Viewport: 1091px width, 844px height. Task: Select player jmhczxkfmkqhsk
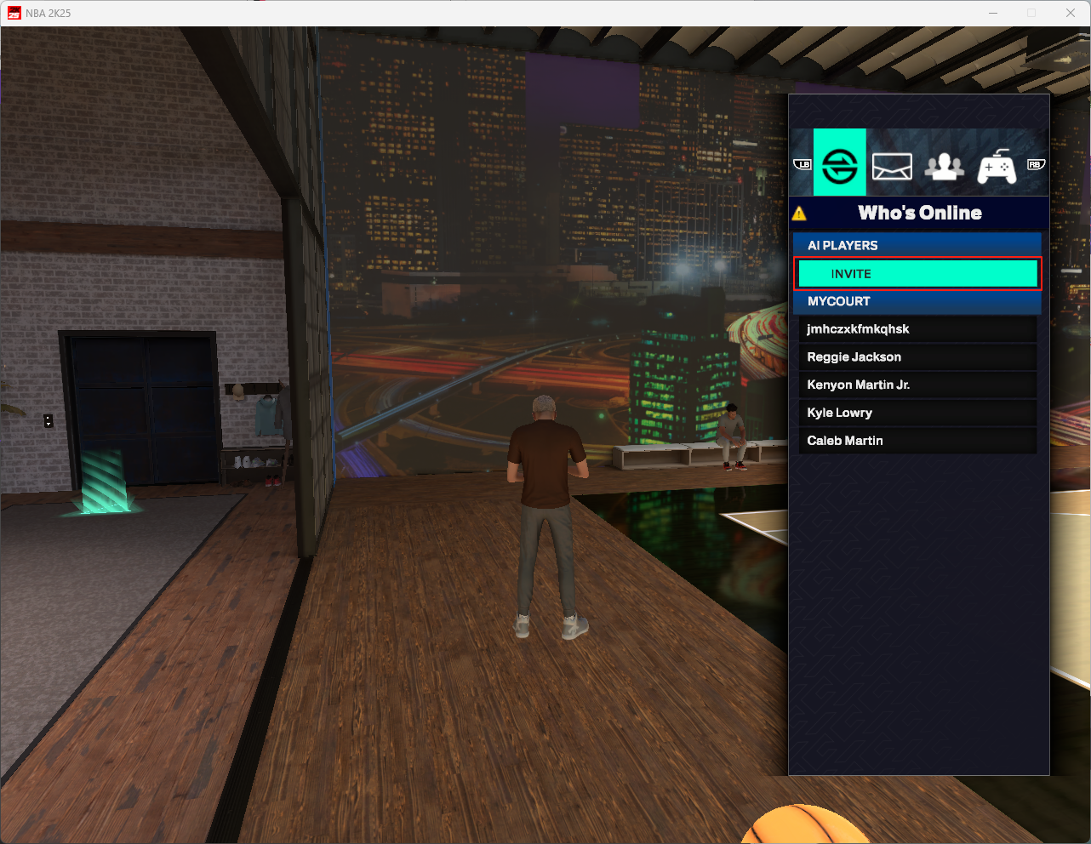coord(917,329)
